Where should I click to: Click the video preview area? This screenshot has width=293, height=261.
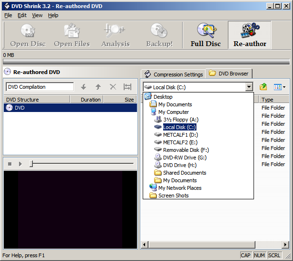pyautogui.click(x=70, y=210)
